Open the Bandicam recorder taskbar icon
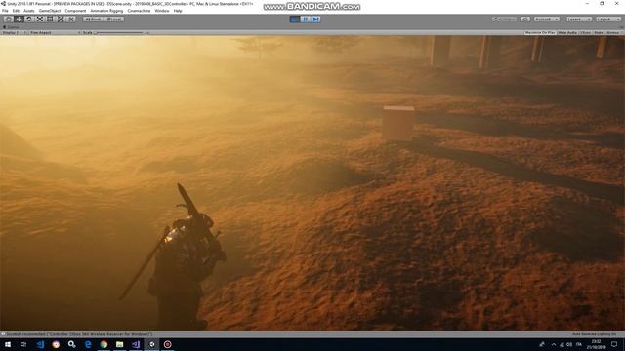Screen dimensions: 625x351 [167, 344]
